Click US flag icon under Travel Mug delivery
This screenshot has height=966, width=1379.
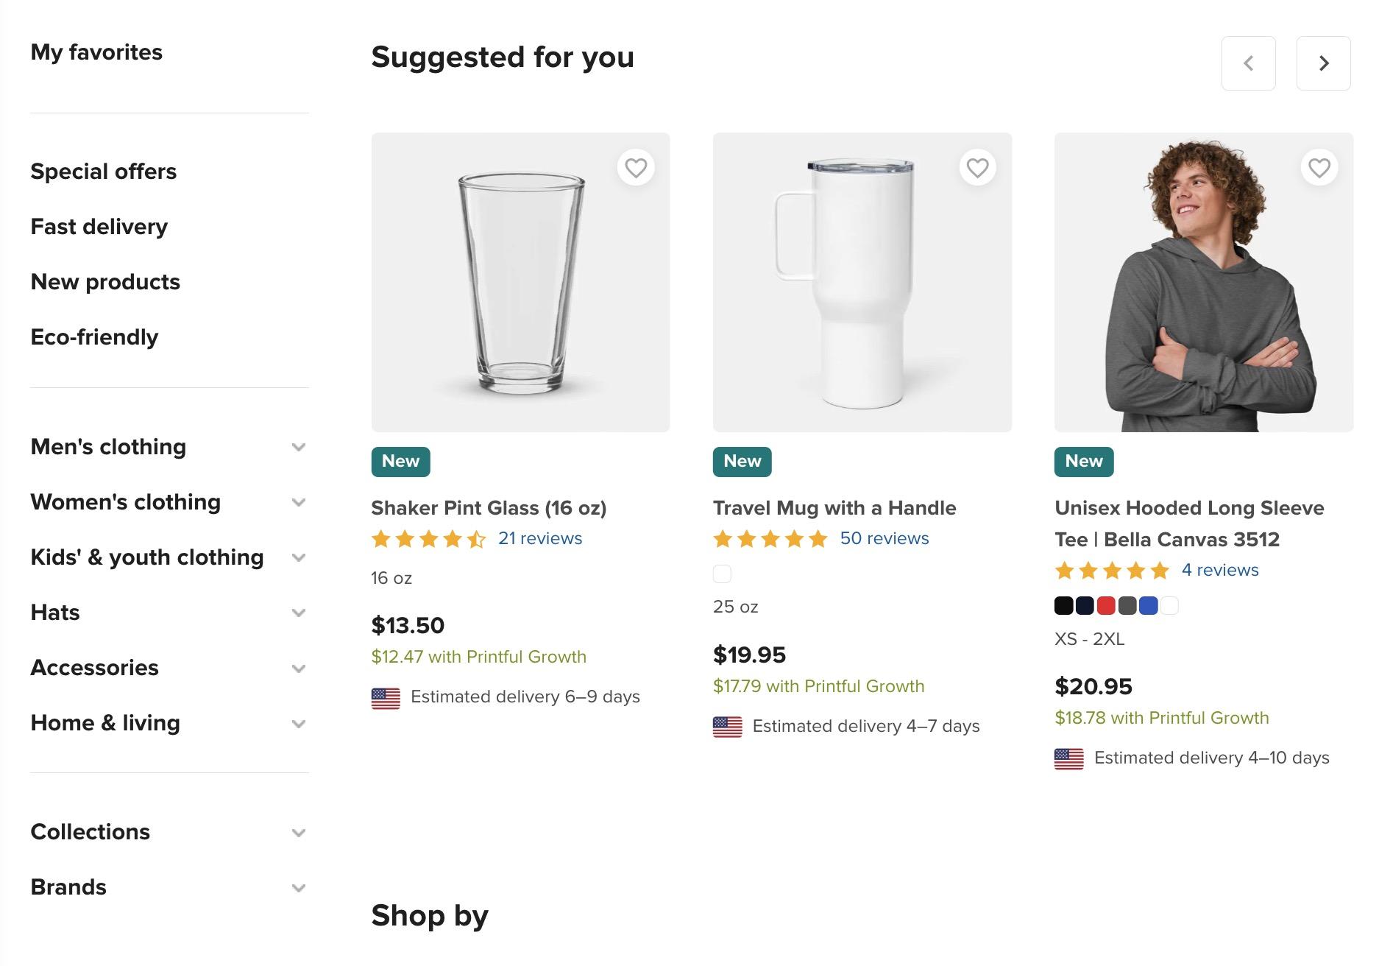[x=727, y=727]
